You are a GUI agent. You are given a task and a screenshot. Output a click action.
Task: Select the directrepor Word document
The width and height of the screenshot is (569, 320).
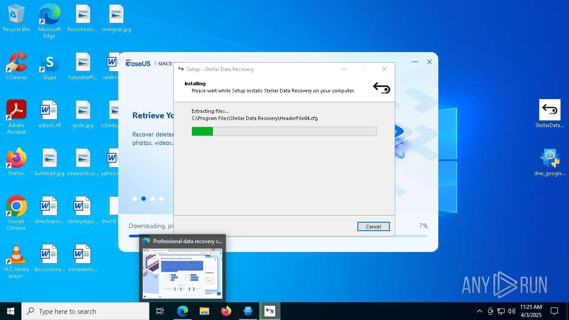49,211
